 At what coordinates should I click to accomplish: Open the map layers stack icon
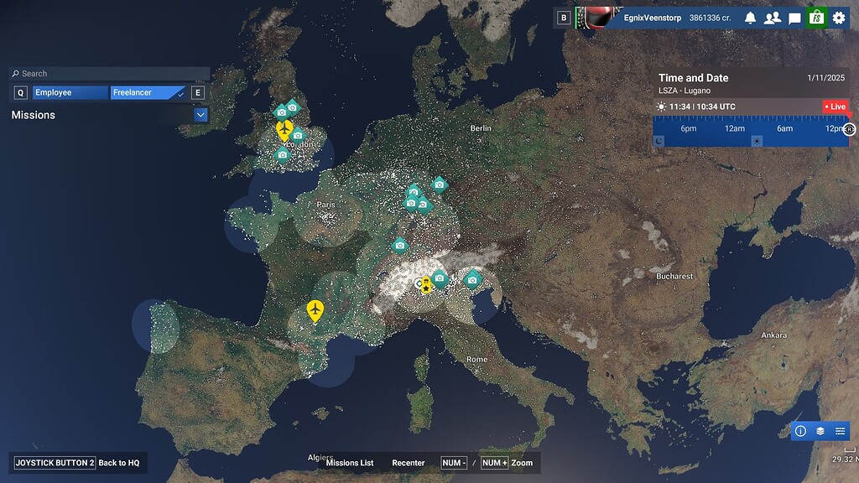(820, 431)
